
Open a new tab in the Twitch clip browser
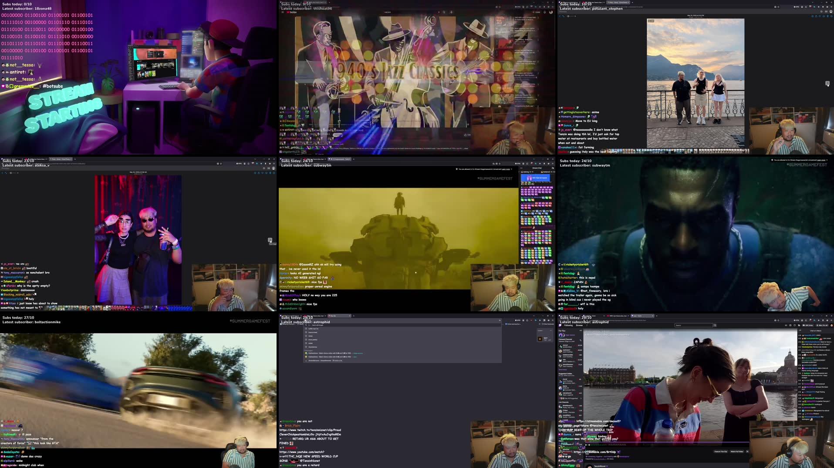pos(657,316)
